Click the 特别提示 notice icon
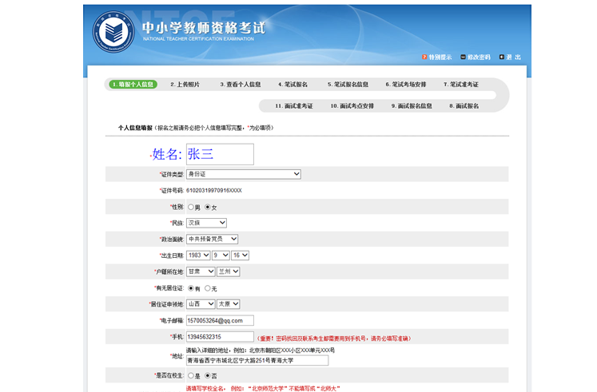The width and height of the screenshot is (597, 392). [424, 57]
